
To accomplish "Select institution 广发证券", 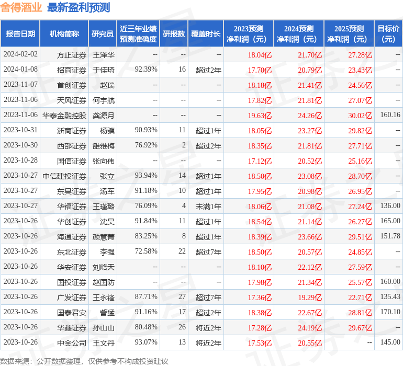I will pyautogui.click(x=72, y=298).
